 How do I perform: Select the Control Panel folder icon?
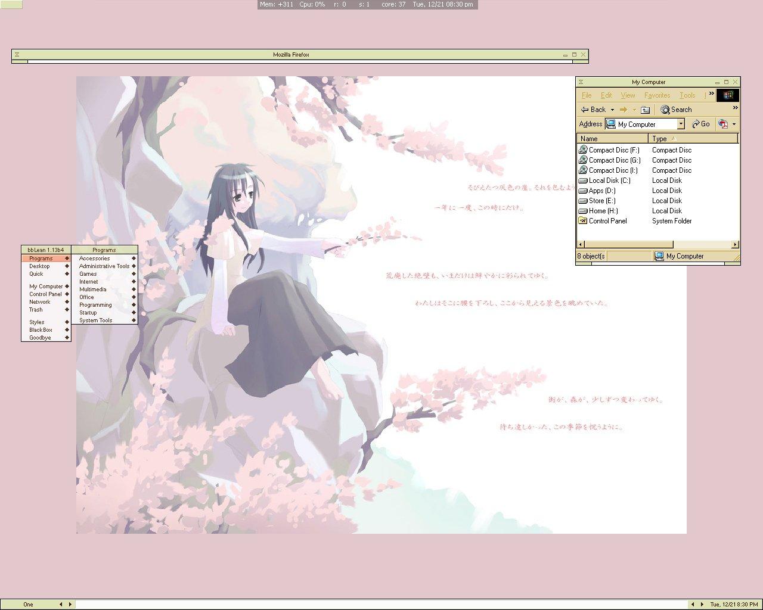[x=582, y=221]
